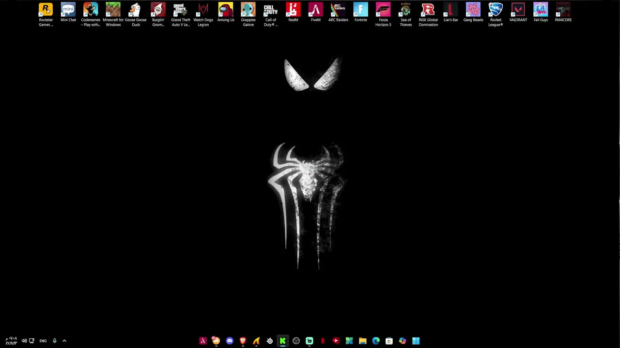Open the green clover app on taskbar

click(x=349, y=341)
